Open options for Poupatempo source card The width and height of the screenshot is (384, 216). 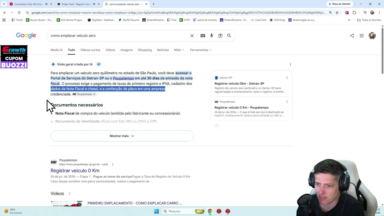pos(287,102)
